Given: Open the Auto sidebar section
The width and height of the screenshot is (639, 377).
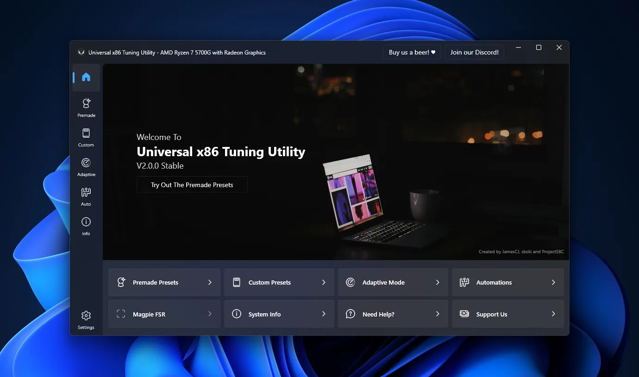Looking at the screenshot, I should 86,196.
